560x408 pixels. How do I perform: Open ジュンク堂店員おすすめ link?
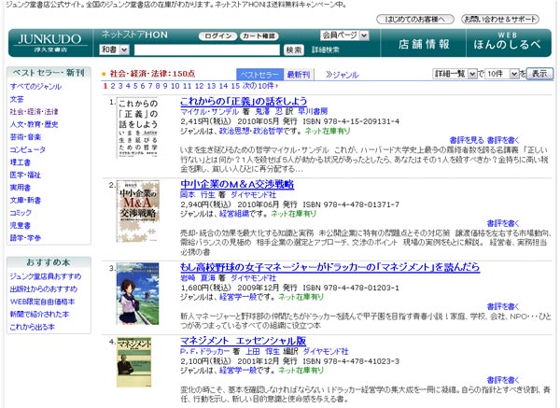pos(46,276)
